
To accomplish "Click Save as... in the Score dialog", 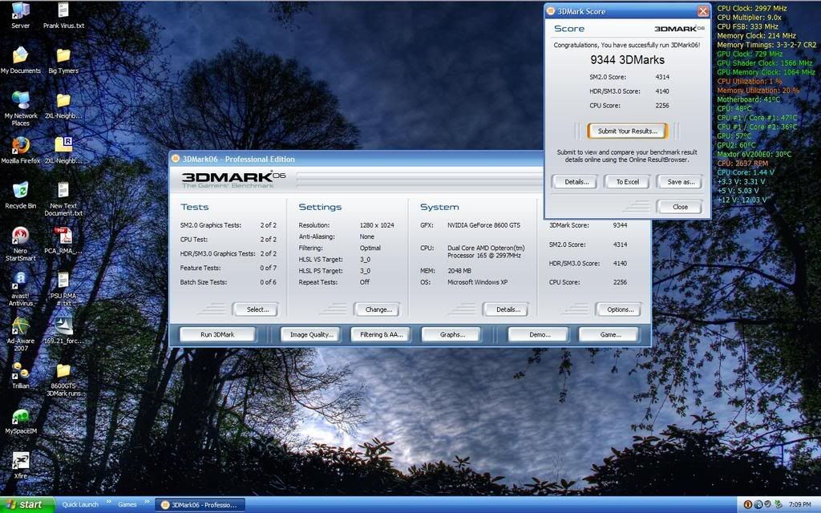I will [680, 182].
